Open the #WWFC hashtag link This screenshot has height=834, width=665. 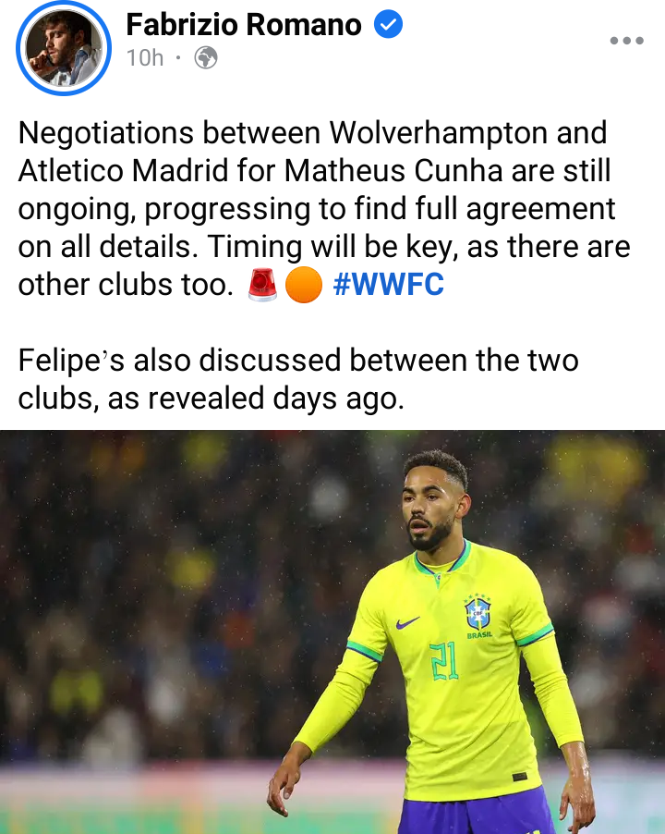(x=388, y=284)
